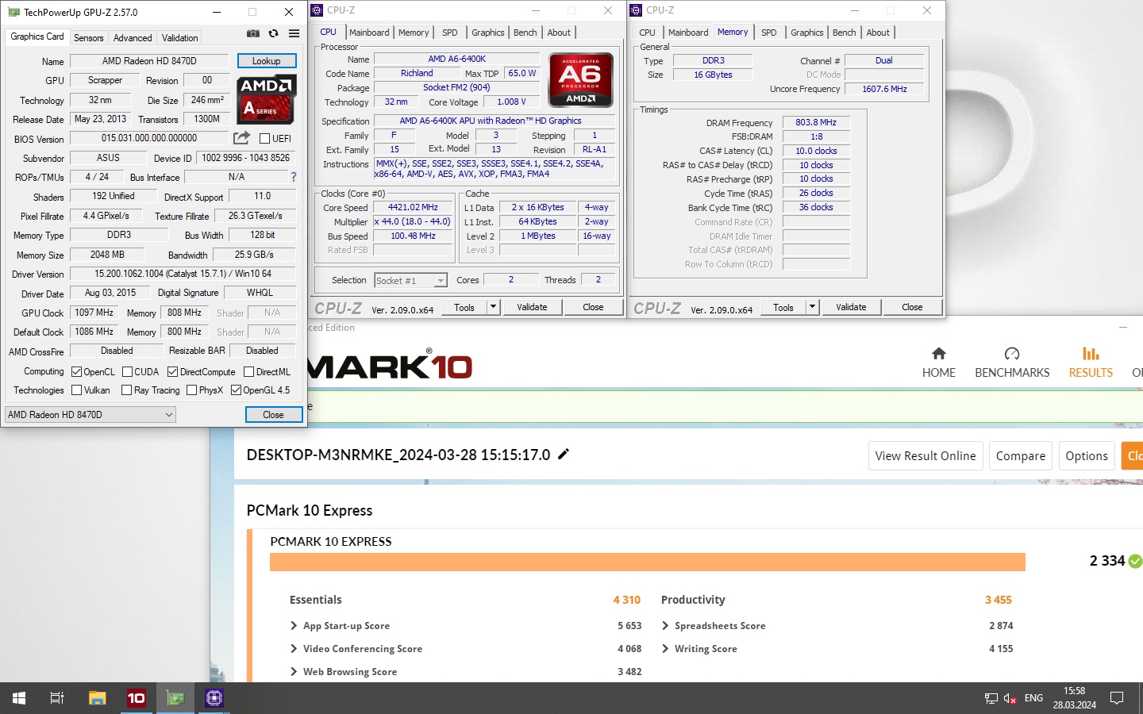The height and width of the screenshot is (714, 1143).
Task: Open Mainboard tab in CPU-Z CPU window
Action: [x=369, y=33]
